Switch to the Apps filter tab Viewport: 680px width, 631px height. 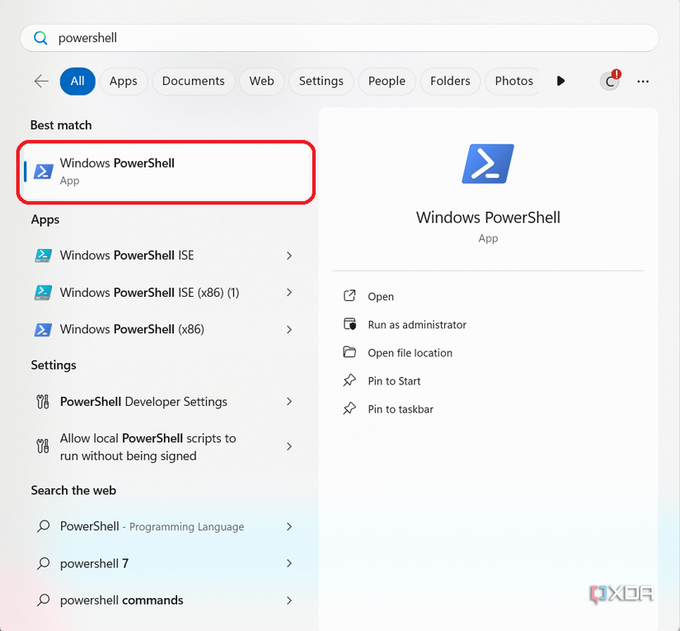coord(124,81)
